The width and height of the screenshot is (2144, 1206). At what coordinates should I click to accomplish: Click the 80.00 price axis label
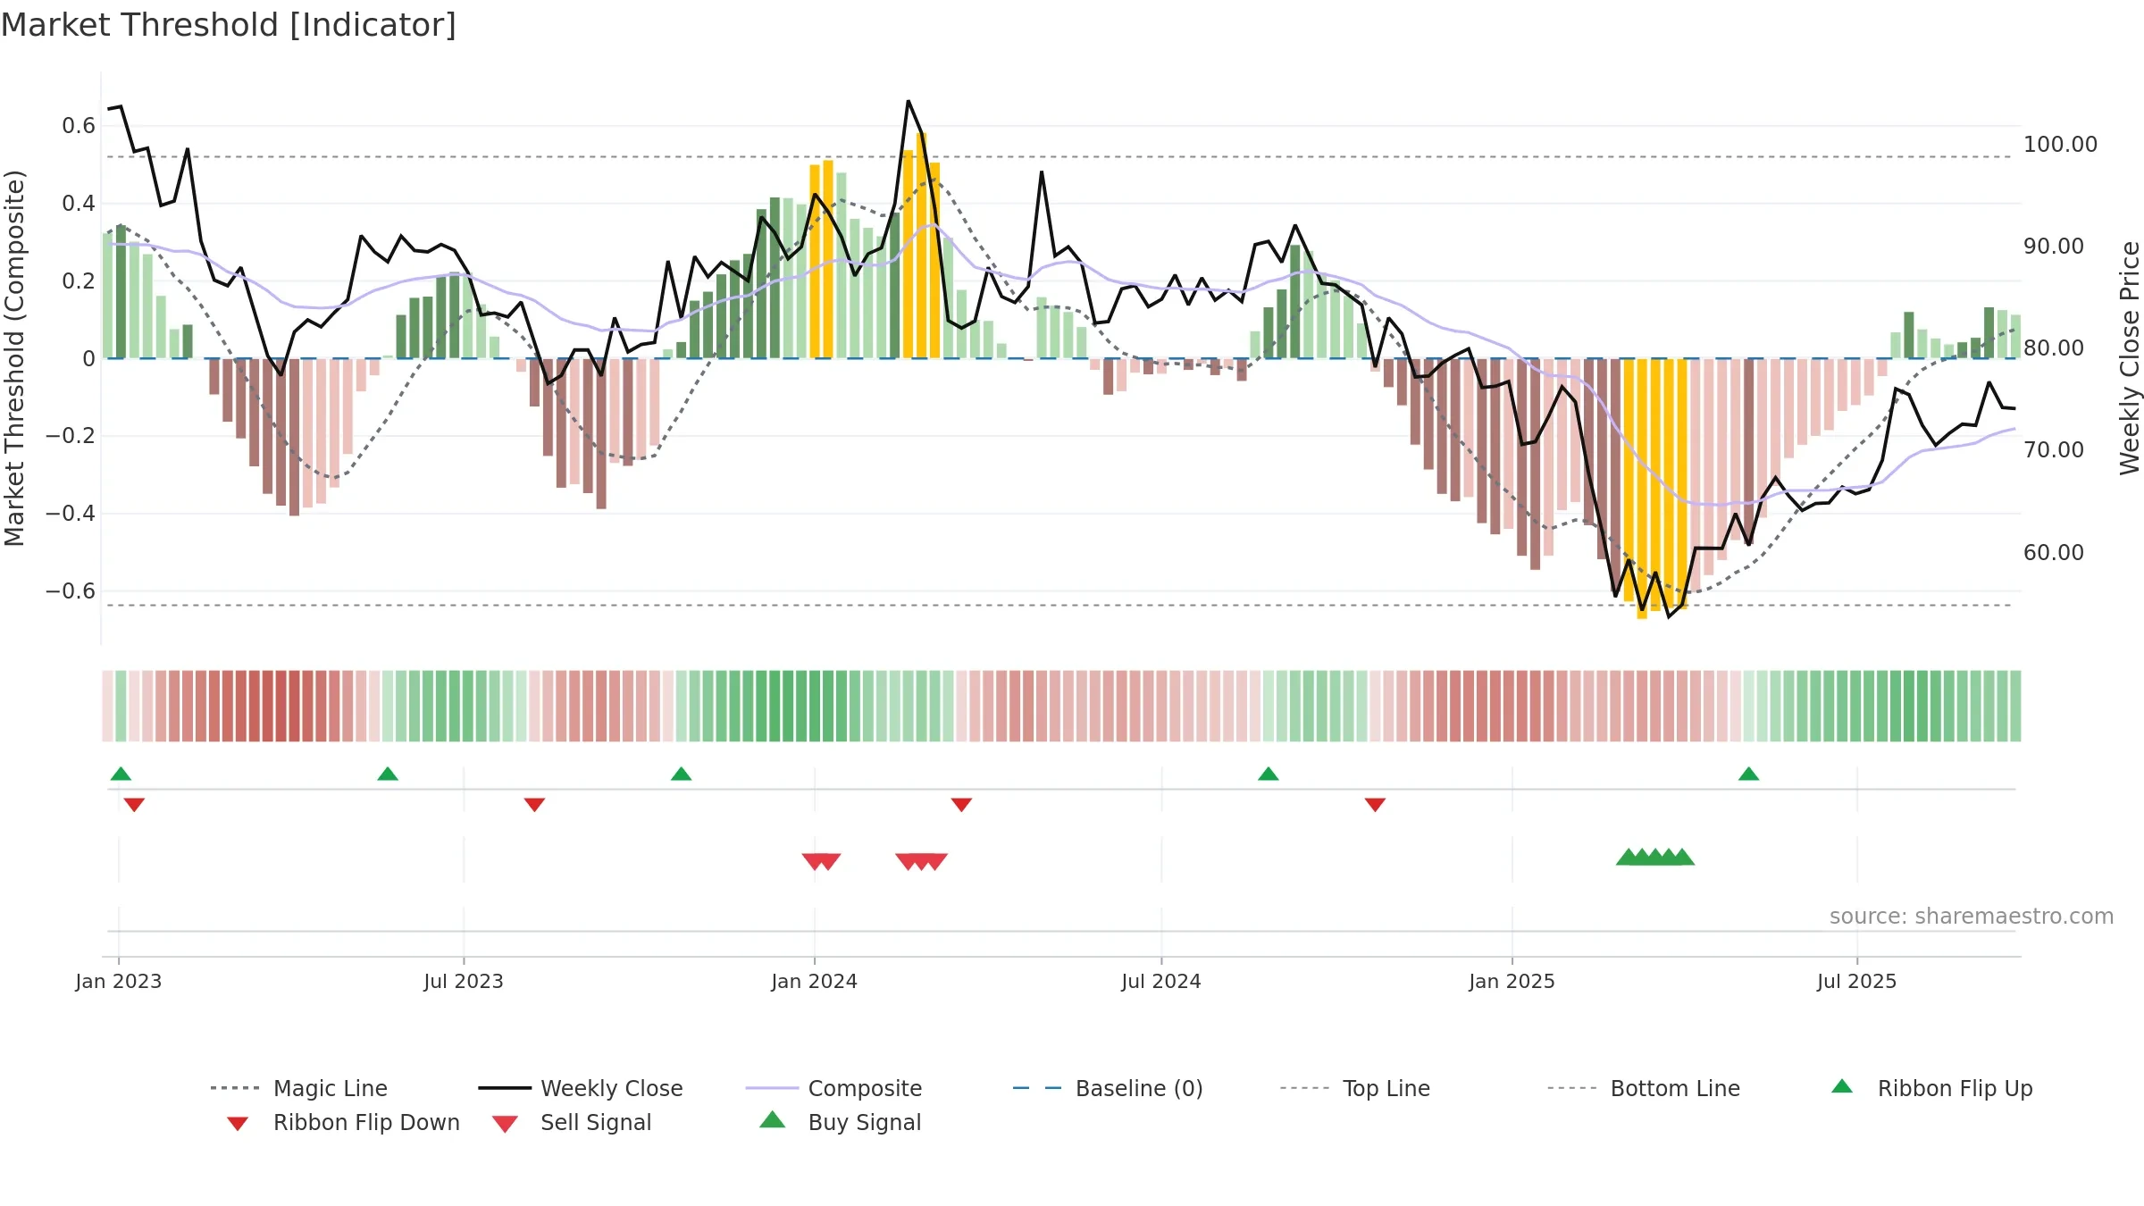[x=2054, y=348]
